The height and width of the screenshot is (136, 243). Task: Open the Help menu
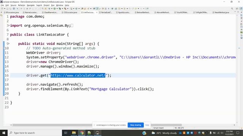(67, 5)
